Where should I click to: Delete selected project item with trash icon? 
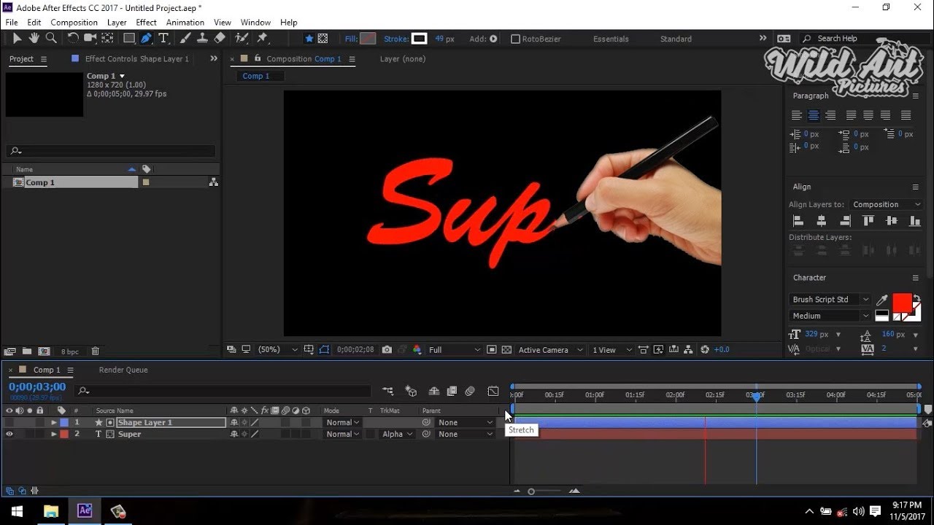(x=95, y=351)
